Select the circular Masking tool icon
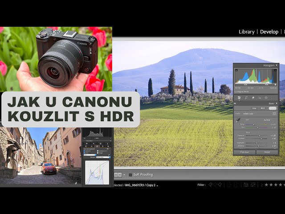 pyautogui.click(x=266, y=98)
